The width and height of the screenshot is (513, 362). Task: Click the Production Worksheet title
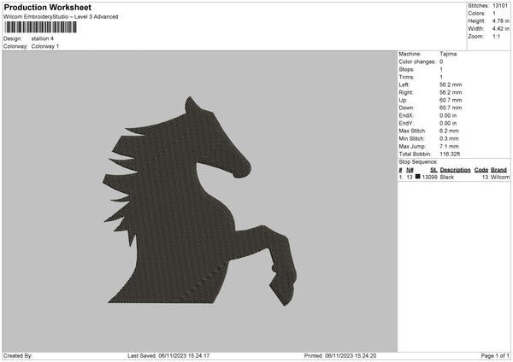click(48, 8)
